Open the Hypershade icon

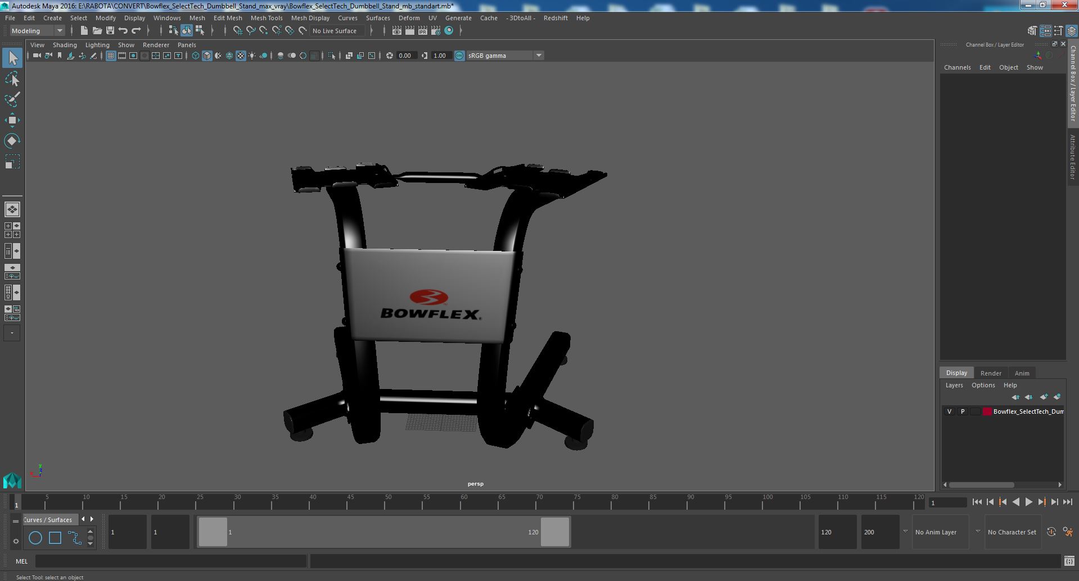pos(449,31)
